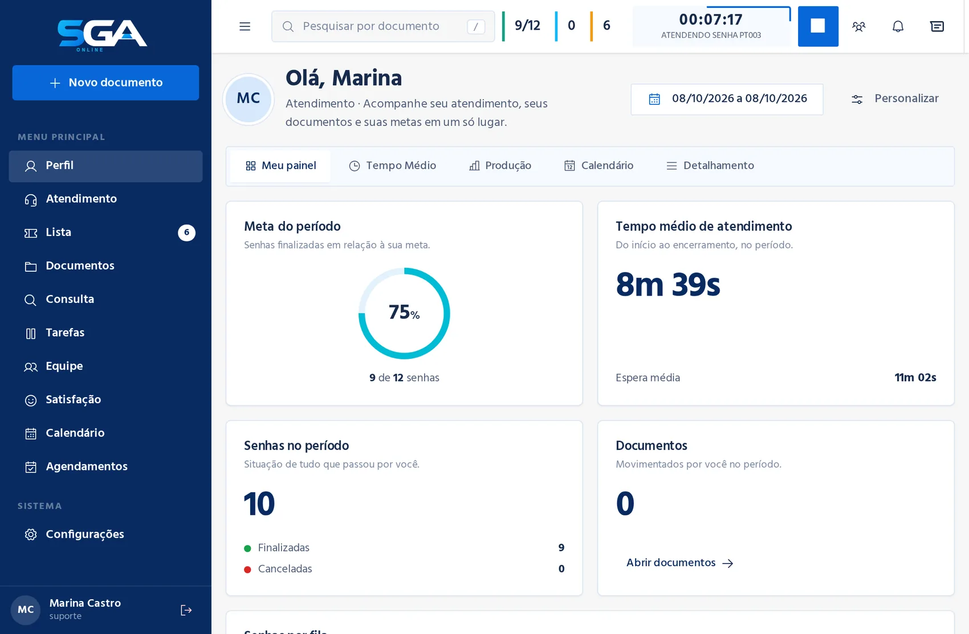Click the MC avatar beside the greeting
Screen dimensions: 969x634
[249, 99]
